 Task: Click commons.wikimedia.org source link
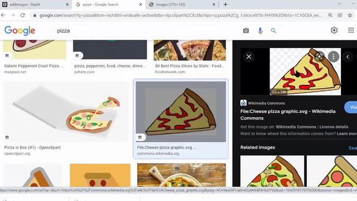click(158, 154)
